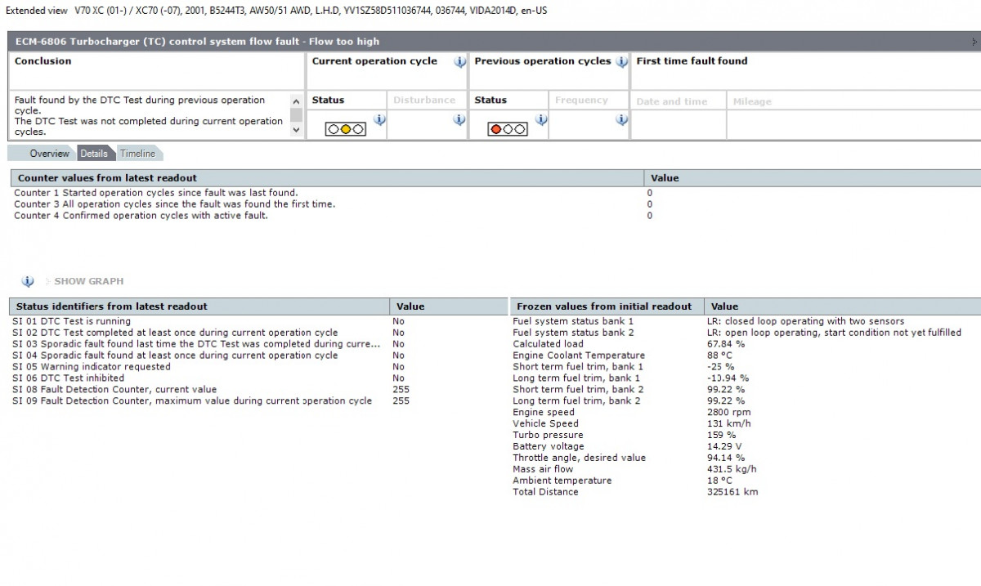Click the yellow current-cycle status light
981x586 pixels.
[346, 129]
